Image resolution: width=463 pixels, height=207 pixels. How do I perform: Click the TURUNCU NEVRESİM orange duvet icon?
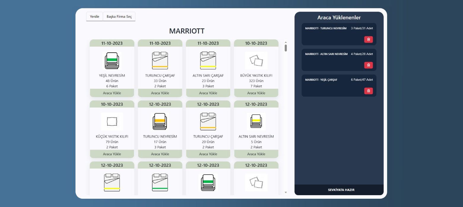click(160, 122)
